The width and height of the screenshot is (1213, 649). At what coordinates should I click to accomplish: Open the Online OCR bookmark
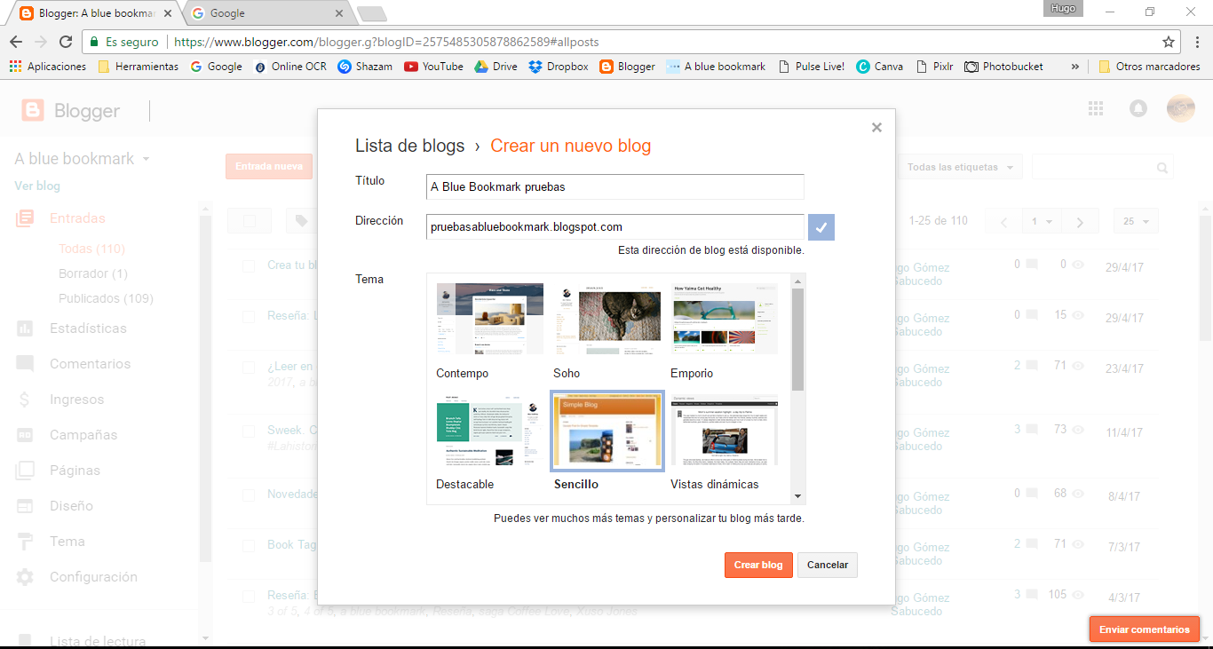point(290,67)
